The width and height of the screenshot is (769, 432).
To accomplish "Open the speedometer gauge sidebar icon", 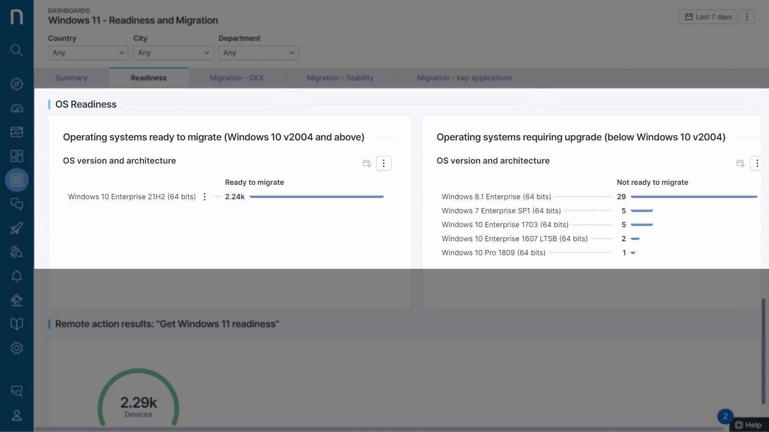I will pyautogui.click(x=16, y=108).
